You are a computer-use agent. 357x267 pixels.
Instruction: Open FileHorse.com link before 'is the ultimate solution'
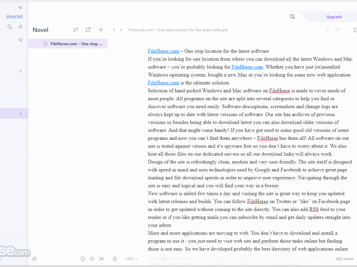[163, 83]
